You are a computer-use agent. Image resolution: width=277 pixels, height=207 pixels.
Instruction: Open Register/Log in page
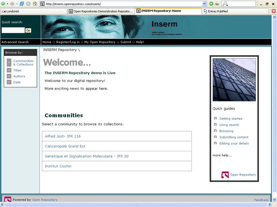pos(68,42)
